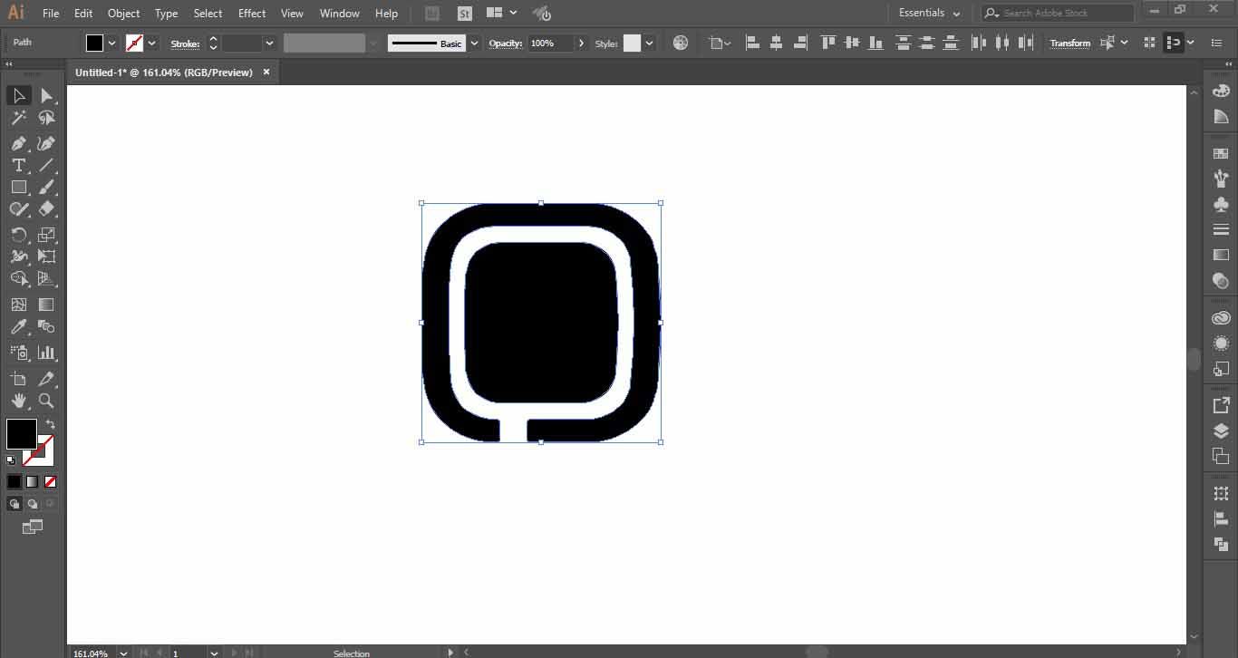
Task: Select the Lasso tool
Action: pos(46,118)
